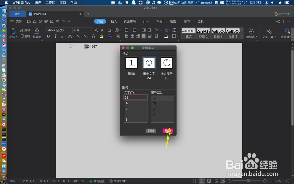Open the 五号 font size dropdown

tap(91, 30)
